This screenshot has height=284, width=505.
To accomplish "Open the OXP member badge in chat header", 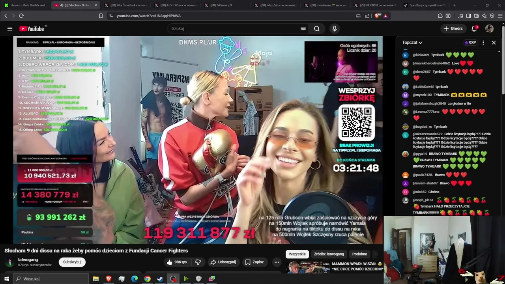I will point(470,43).
